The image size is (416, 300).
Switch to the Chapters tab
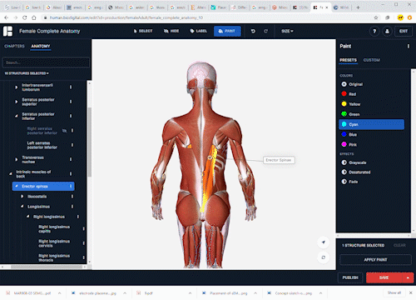coord(14,46)
